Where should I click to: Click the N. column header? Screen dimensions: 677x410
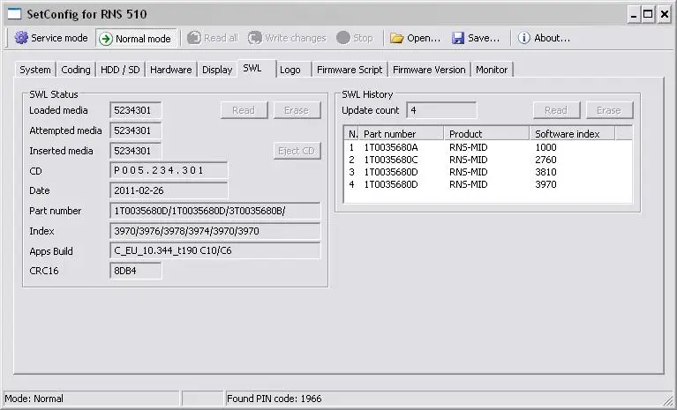tap(352, 134)
